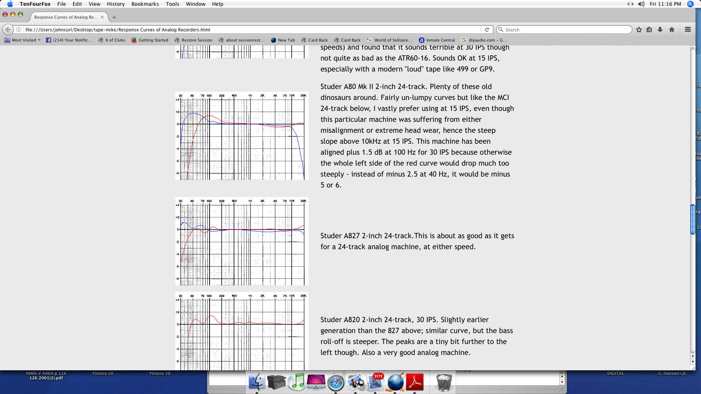Click the Studer A827 response graph

click(x=242, y=241)
